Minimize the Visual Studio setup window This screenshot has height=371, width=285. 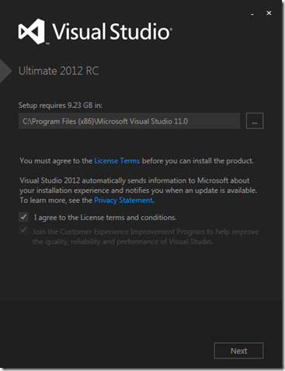(252, 13)
